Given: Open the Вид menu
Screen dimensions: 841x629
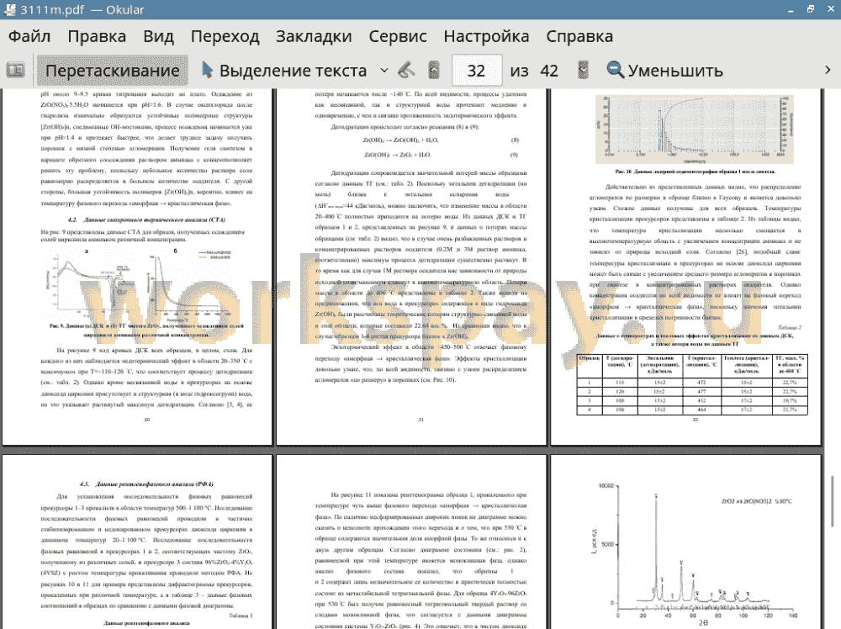Looking at the screenshot, I should (158, 36).
